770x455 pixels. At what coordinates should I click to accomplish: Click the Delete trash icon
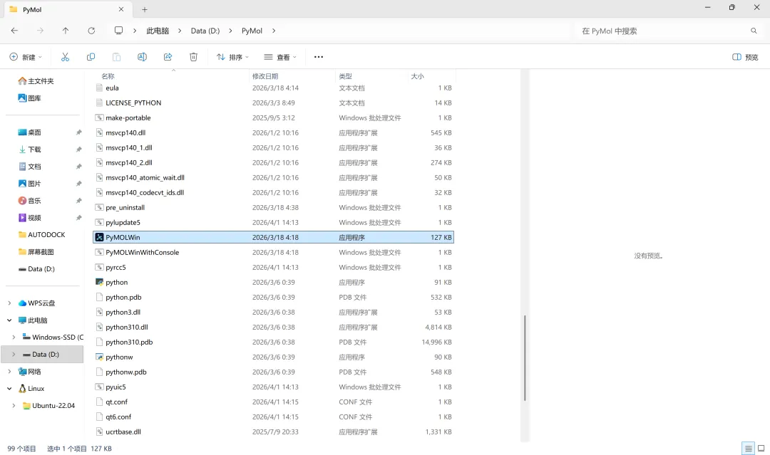(193, 57)
